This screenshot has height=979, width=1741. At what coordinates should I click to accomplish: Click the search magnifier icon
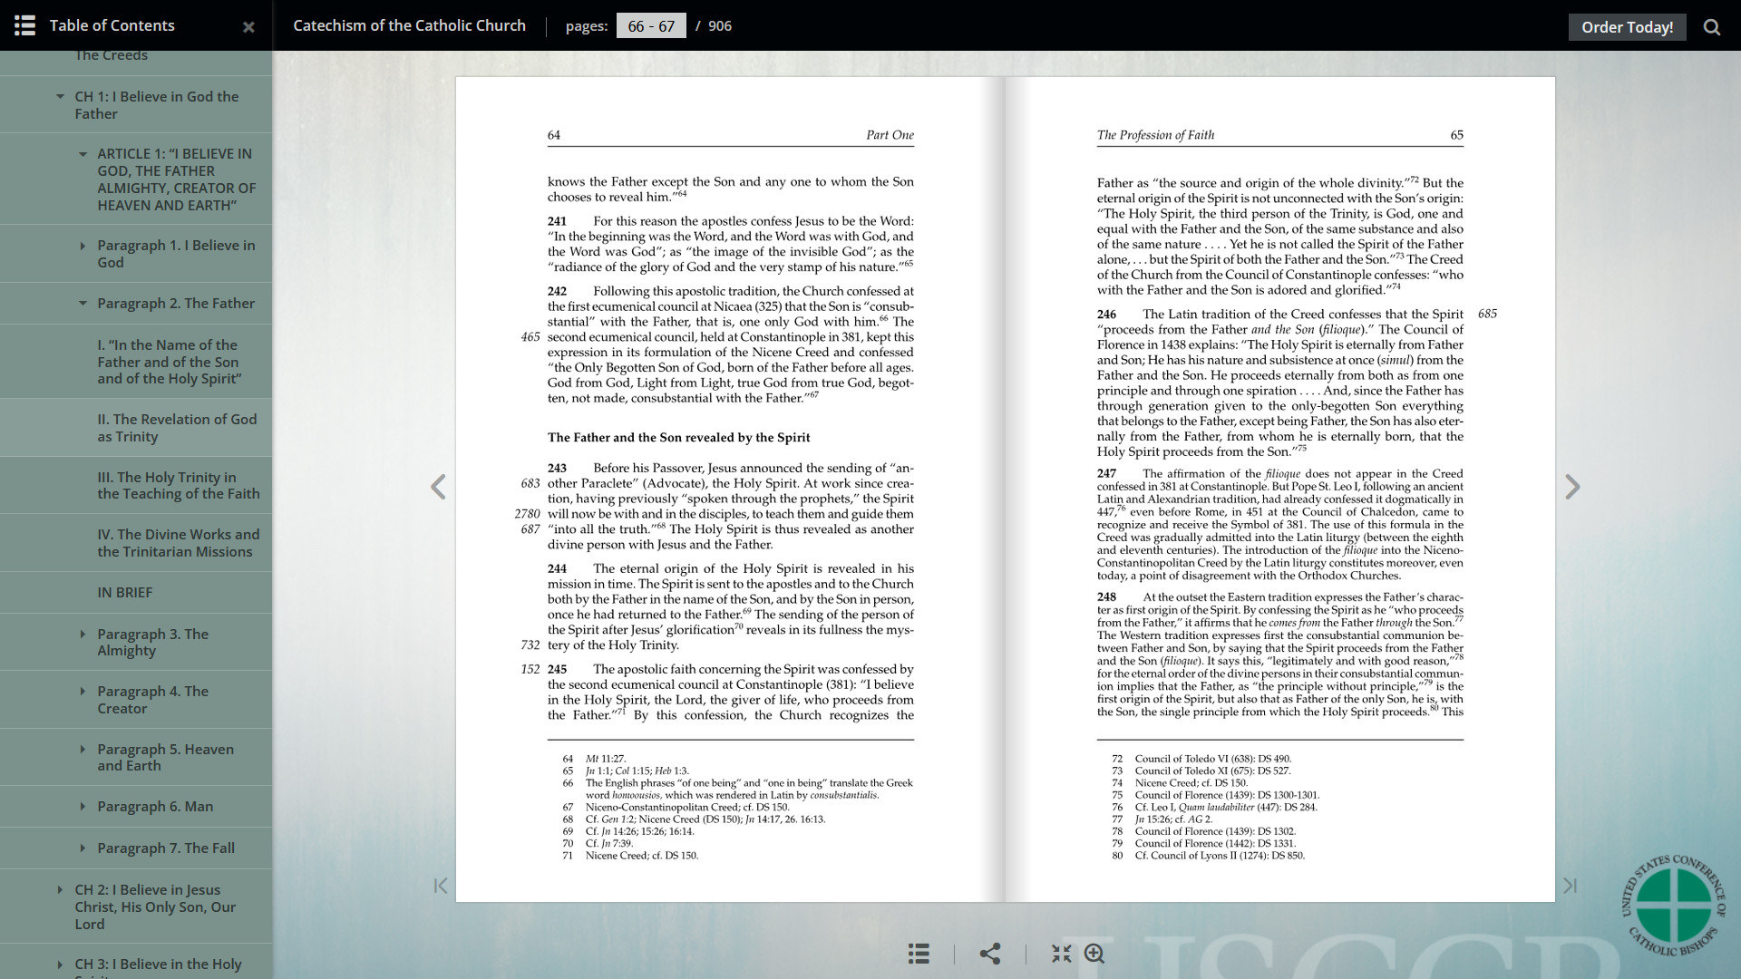[x=1711, y=26]
